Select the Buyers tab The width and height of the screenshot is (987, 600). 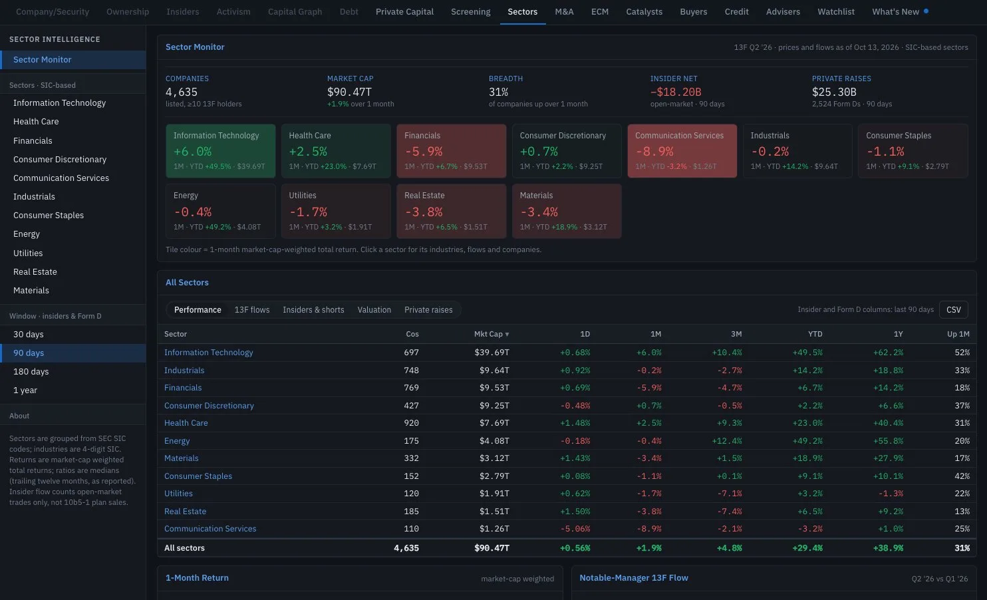point(694,11)
